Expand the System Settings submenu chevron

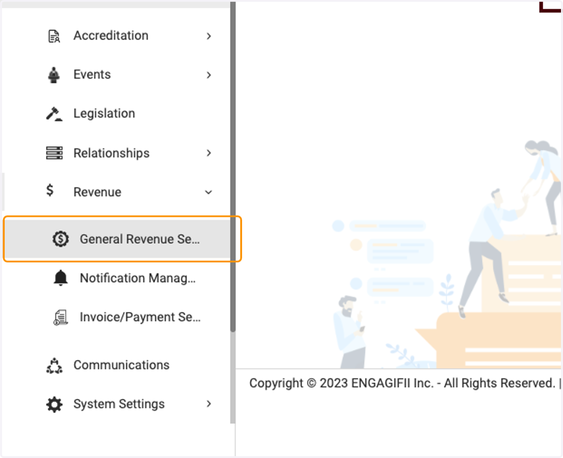pyautogui.click(x=209, y=404)
